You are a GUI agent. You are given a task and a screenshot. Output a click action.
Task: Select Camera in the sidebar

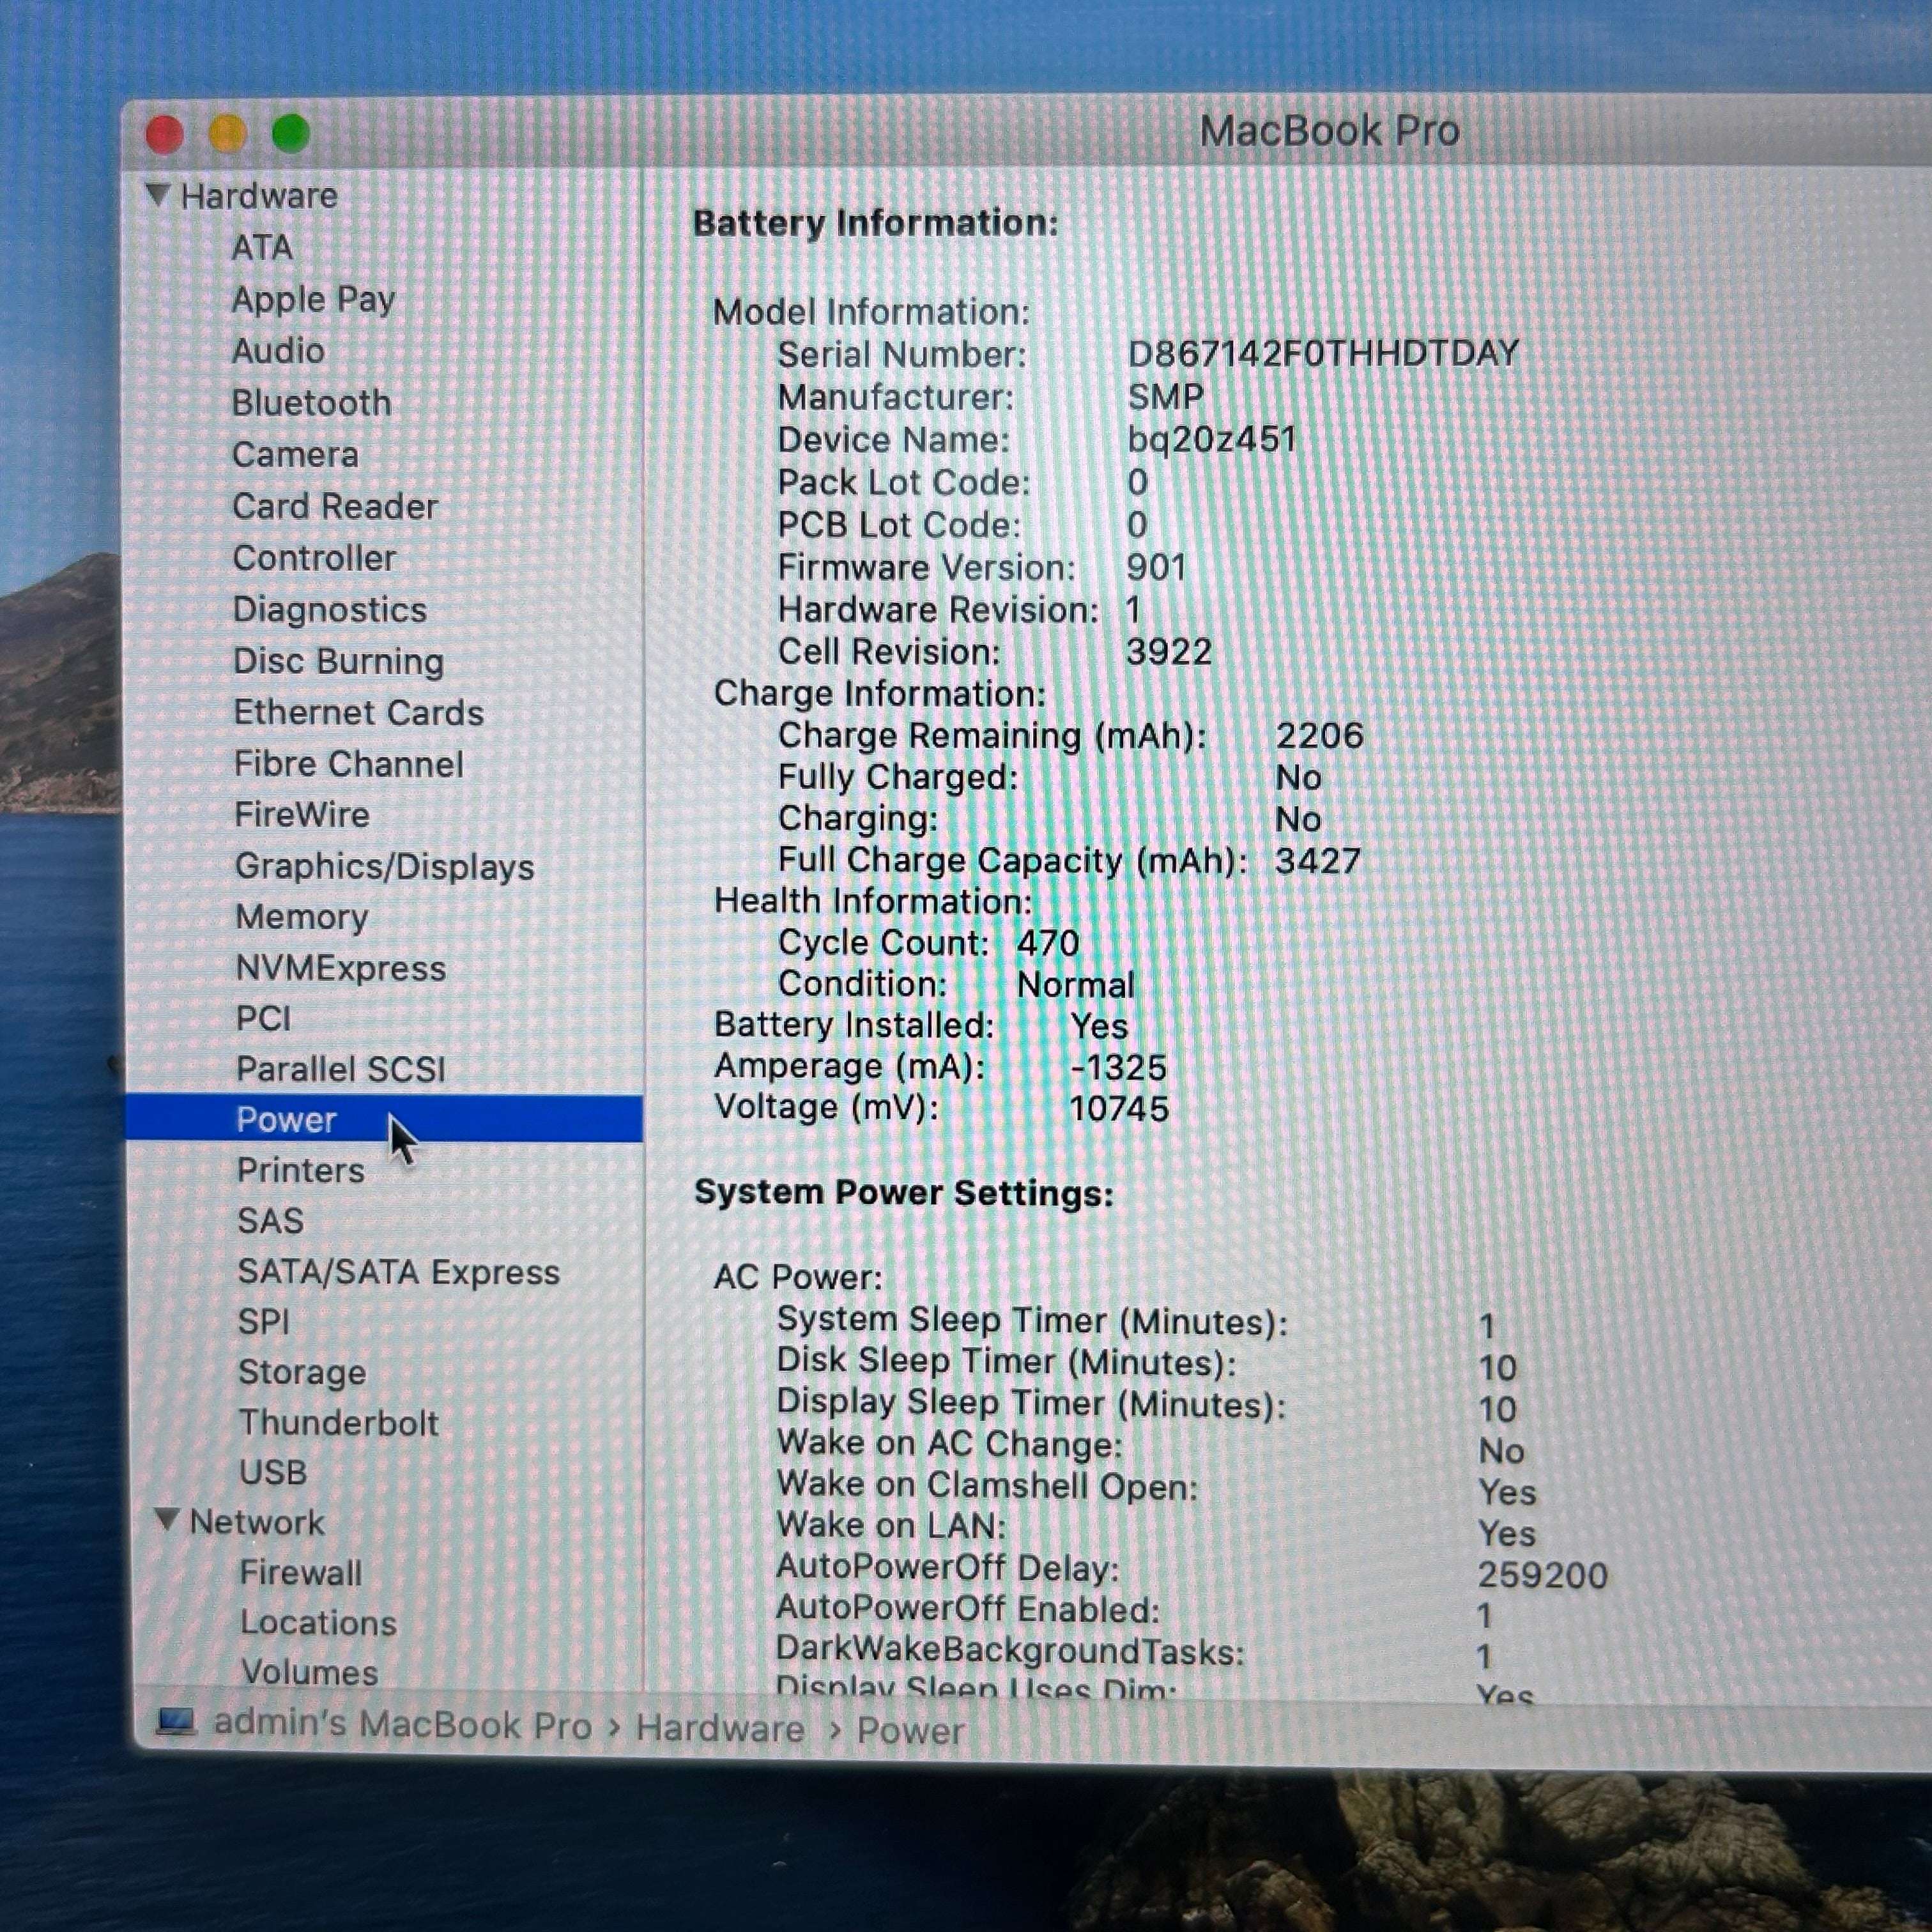point(295,455)
